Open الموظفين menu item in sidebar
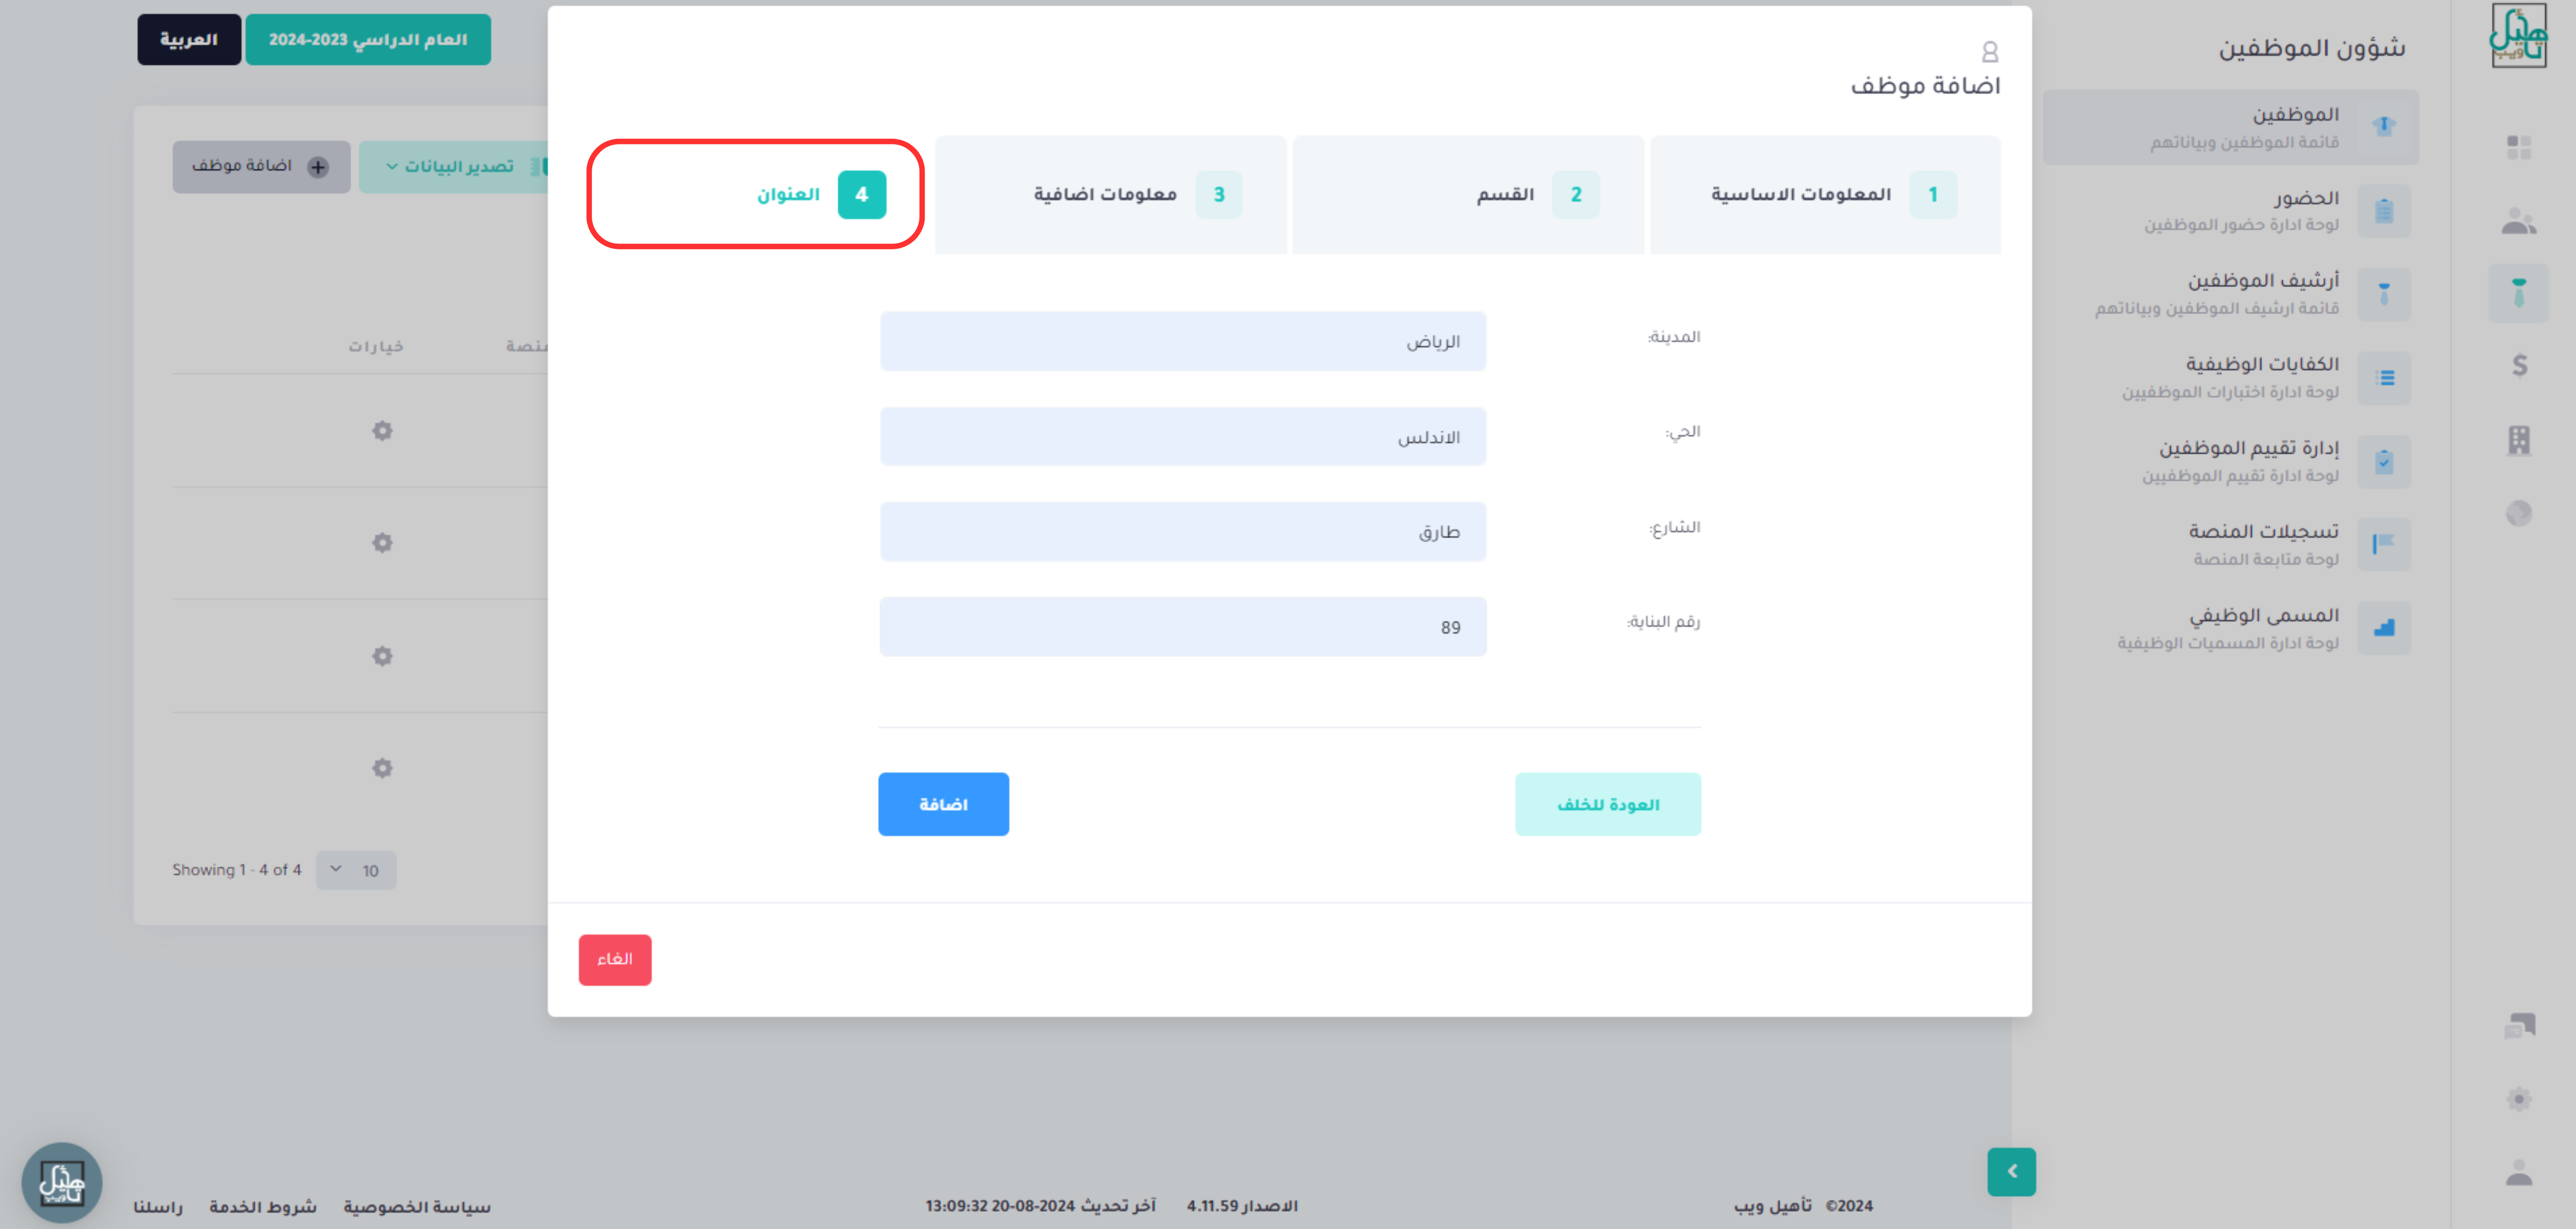This screenshot has height=1229, width=2576. click(2231, 127)
